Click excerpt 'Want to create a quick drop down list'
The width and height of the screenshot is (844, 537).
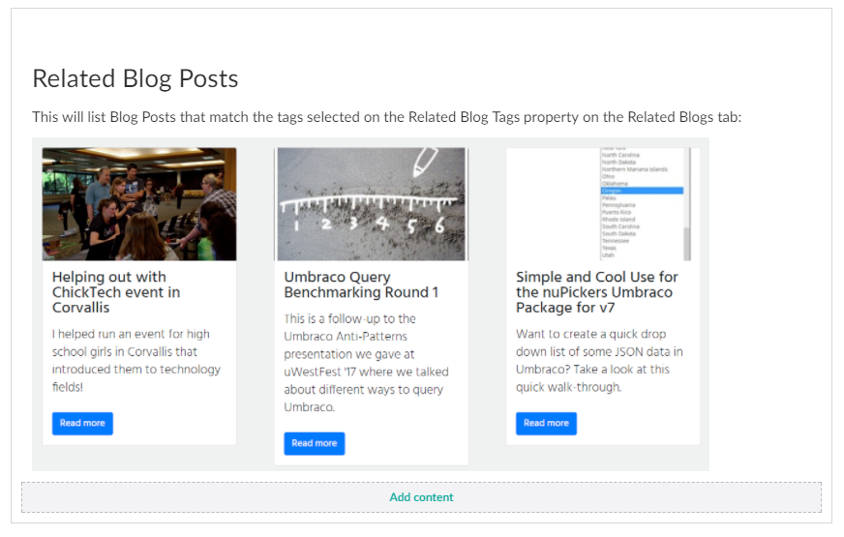click(599, 360)
